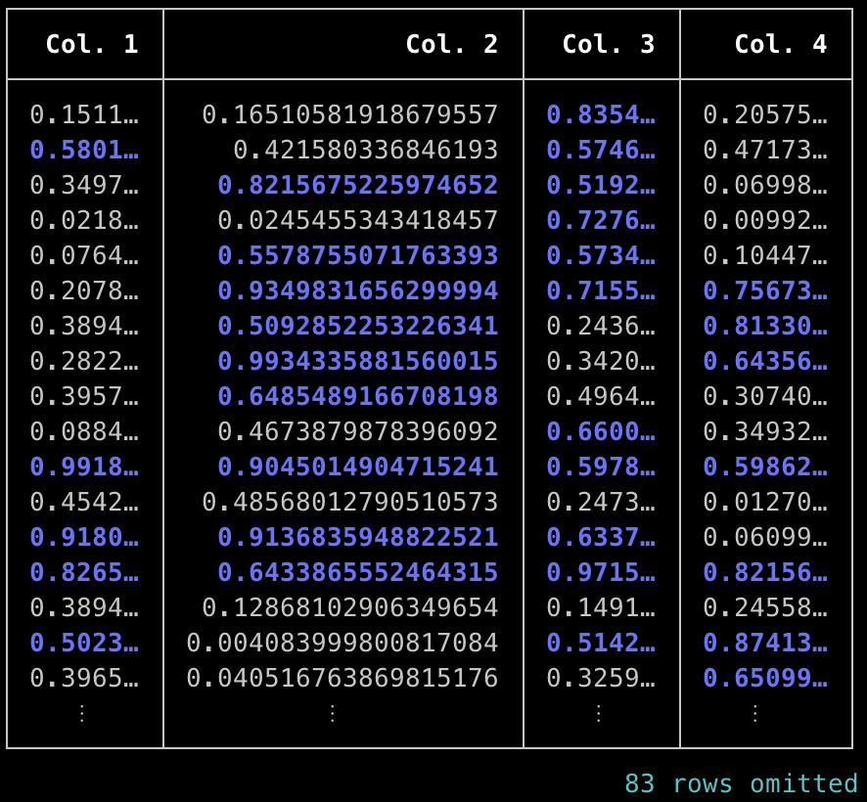Select the Col. 3 cell 0.1491…

(x=601, y=607)
